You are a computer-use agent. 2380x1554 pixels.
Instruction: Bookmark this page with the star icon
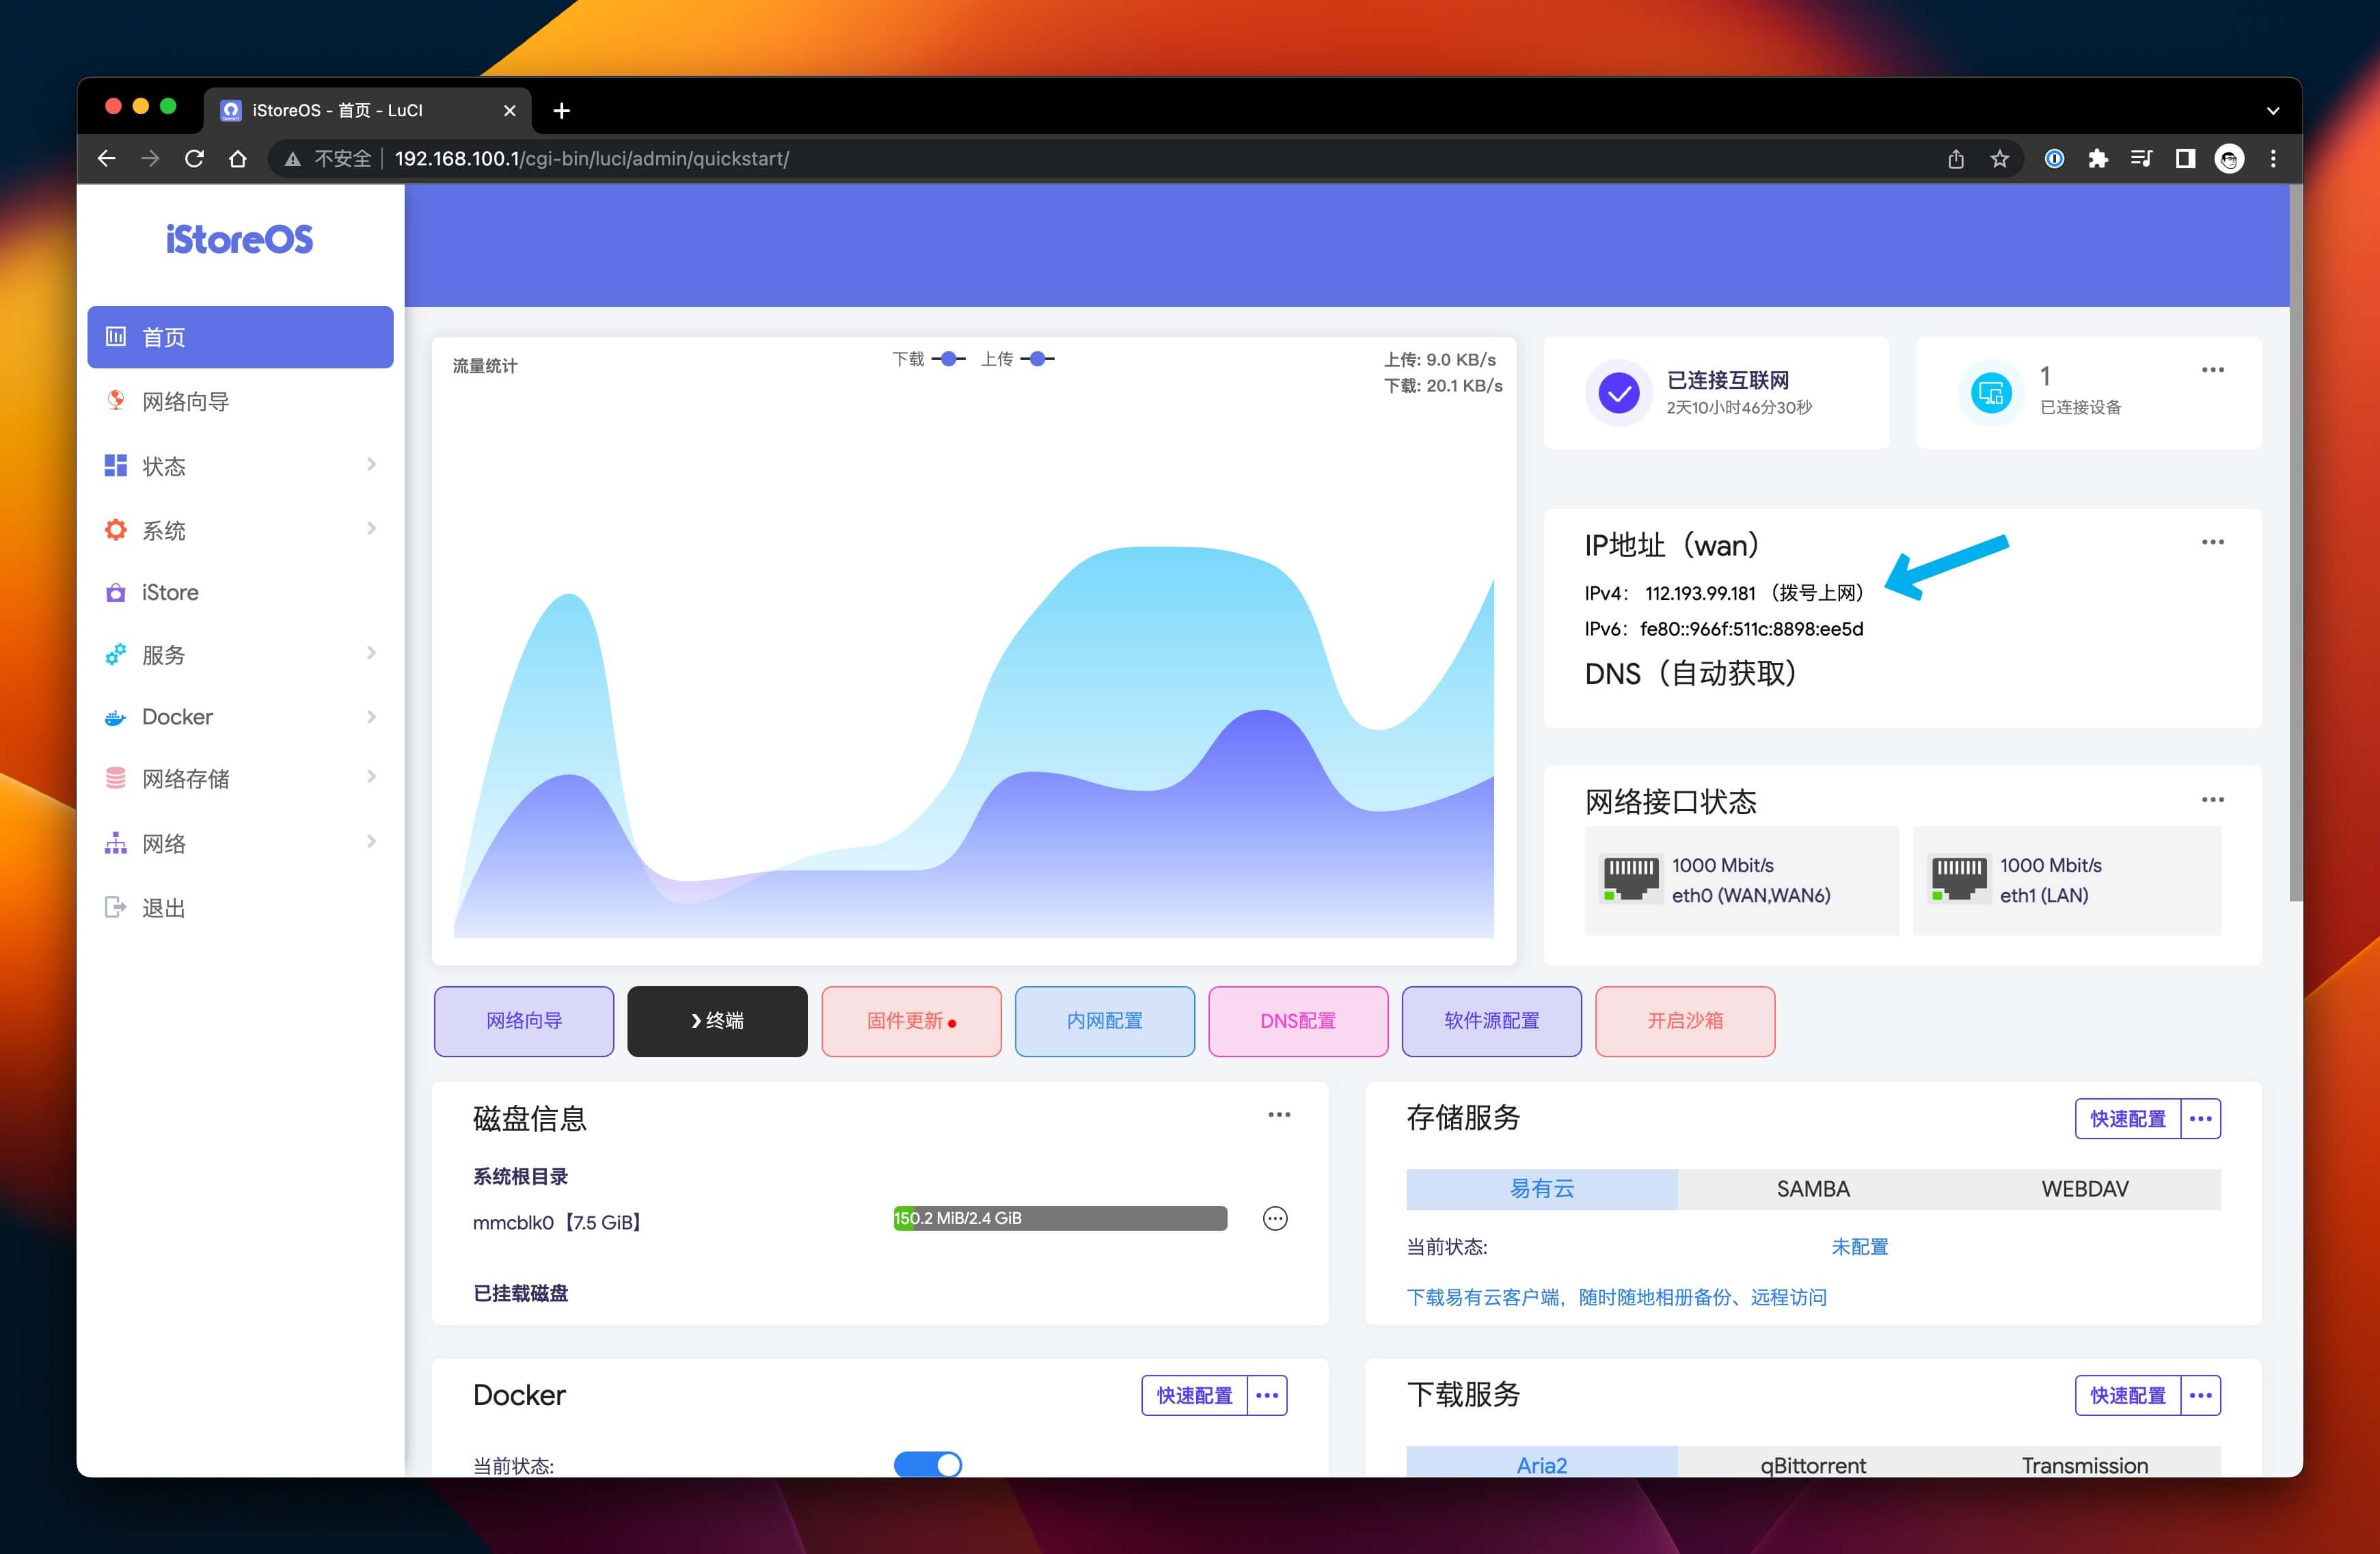[1999, 158]
